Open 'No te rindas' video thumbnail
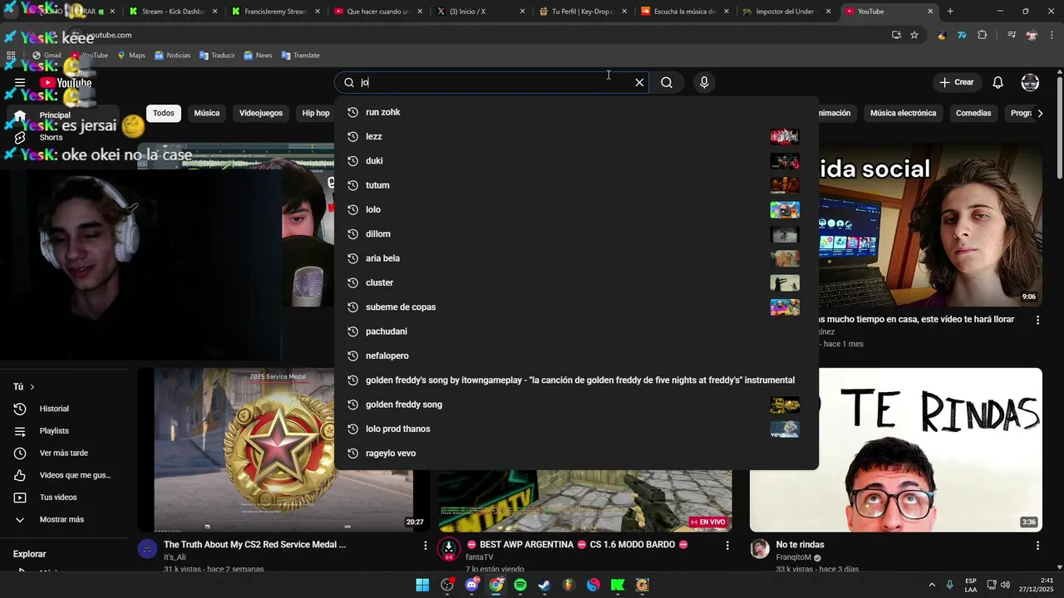The width and height of the screenshot is (1064, 598). click(x=896, y=449)
